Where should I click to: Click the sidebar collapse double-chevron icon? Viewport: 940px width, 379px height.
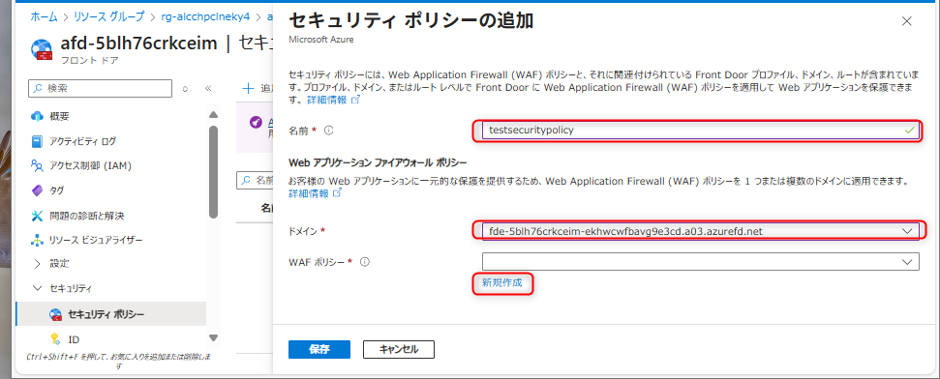(x=208, y=88)
